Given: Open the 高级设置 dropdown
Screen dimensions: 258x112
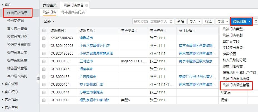Looking at the screenshot, I should 242,21.
